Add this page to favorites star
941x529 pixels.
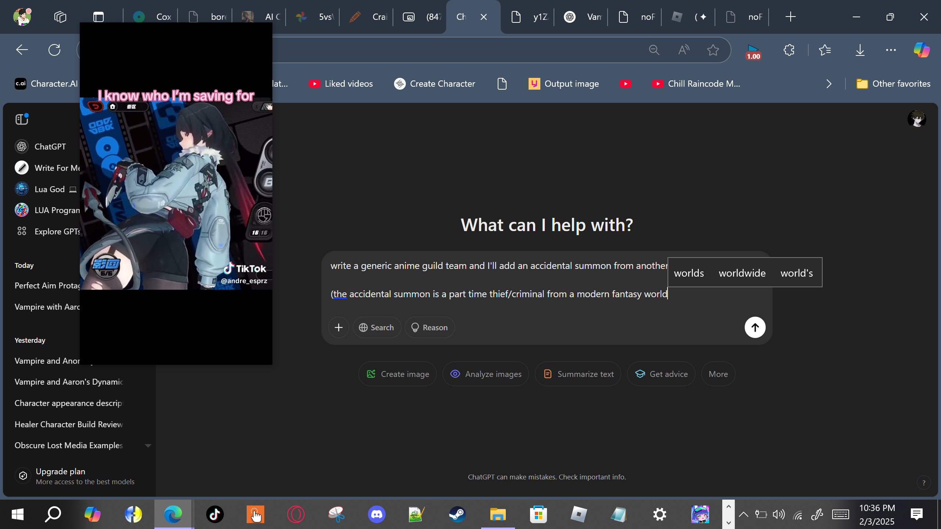(713, 50)
